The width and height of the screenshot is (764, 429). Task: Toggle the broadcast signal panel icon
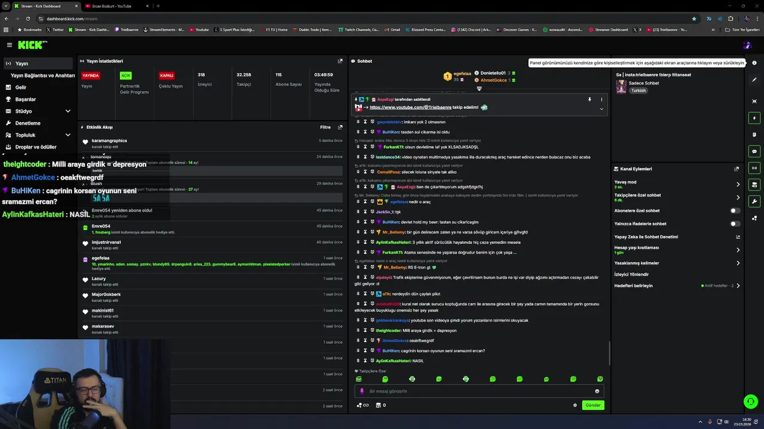click(x=754, y=168)
